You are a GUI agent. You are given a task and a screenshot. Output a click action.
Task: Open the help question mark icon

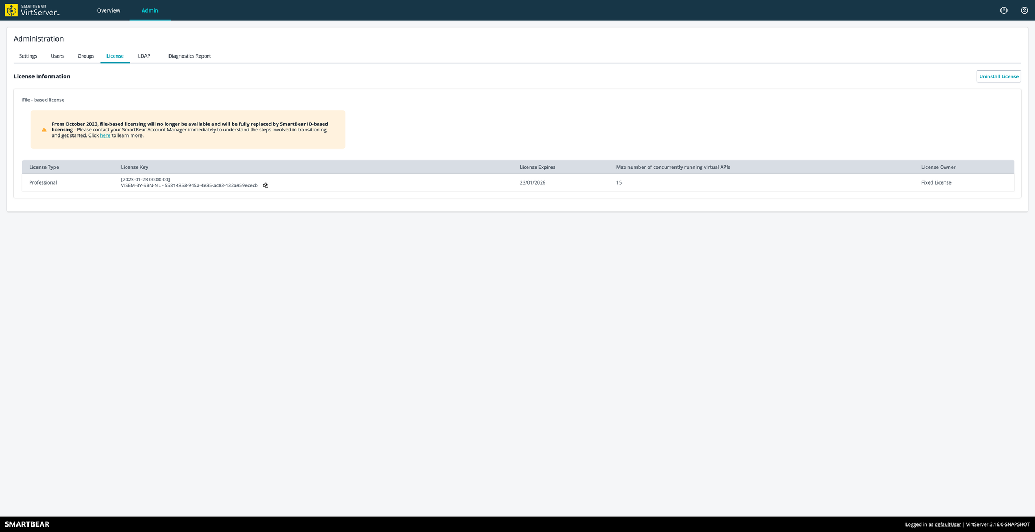1004,10
